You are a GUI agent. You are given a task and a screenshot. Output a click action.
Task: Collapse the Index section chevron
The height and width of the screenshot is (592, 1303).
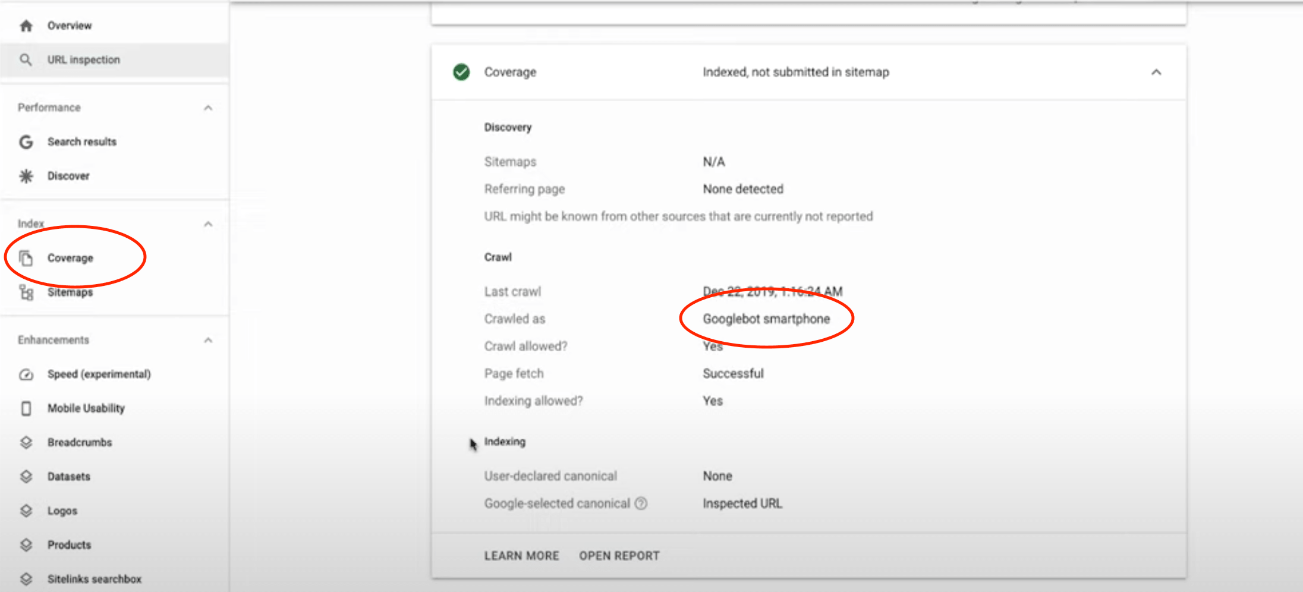pos(208,224)
